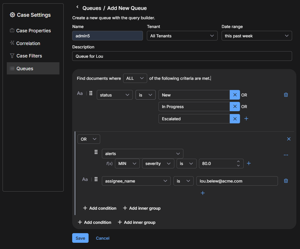Change the MIN aggregate function dropdown
This screenshot has width=300, height=249.
[127, 164]
